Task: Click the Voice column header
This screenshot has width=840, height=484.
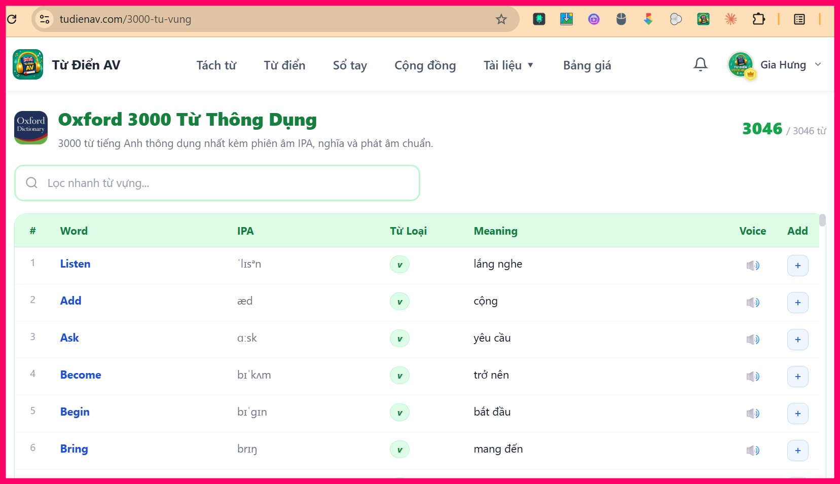Action: point(753,231)
